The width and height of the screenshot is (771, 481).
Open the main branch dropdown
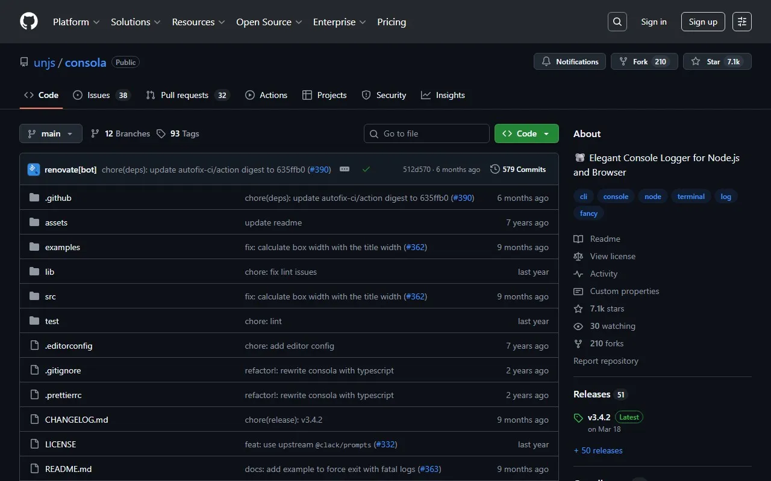pyautogui.click(x=51, y=133)
